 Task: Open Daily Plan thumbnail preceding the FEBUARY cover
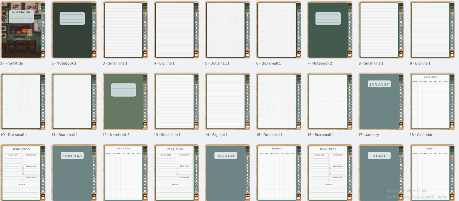(23, 173)
